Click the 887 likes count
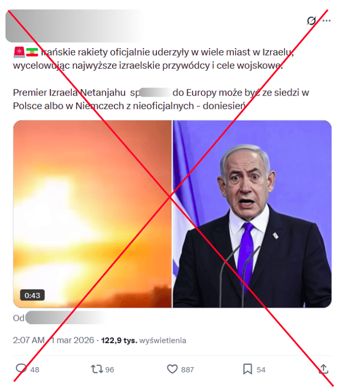Viewport: 342px width, 392px height. 188,370
